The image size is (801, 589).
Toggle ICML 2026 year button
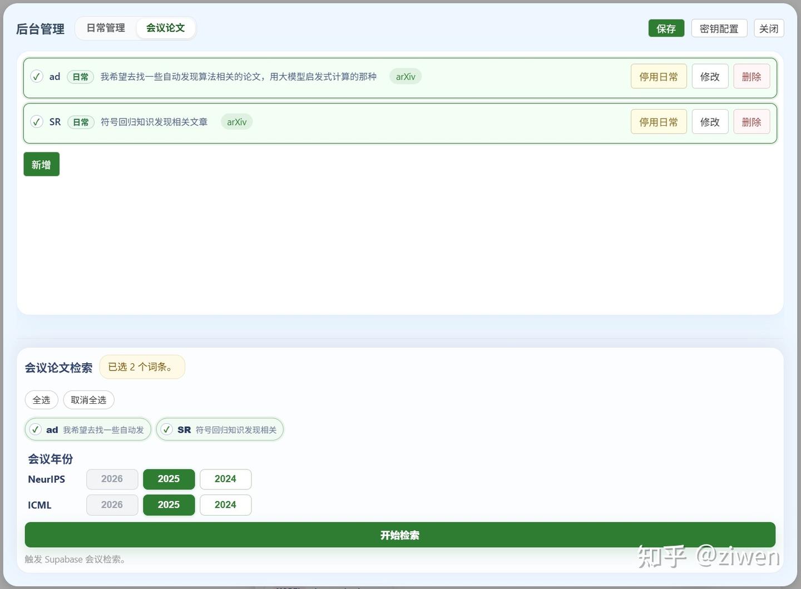[112, 505]
